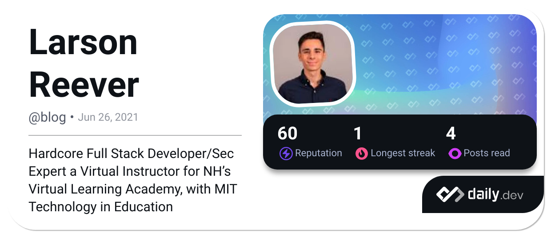Screen dimensions: 551x237
Task: Click the Reputation label
Action: coord(319,153)
